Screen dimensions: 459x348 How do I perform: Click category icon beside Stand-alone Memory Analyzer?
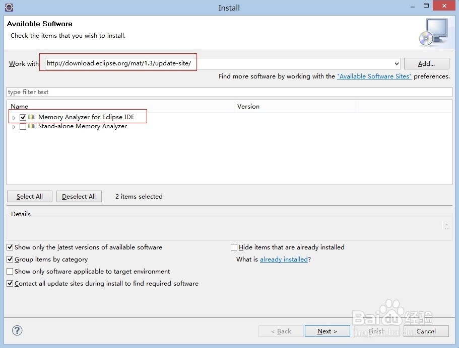pyautogui.click(x=32, y=126)
